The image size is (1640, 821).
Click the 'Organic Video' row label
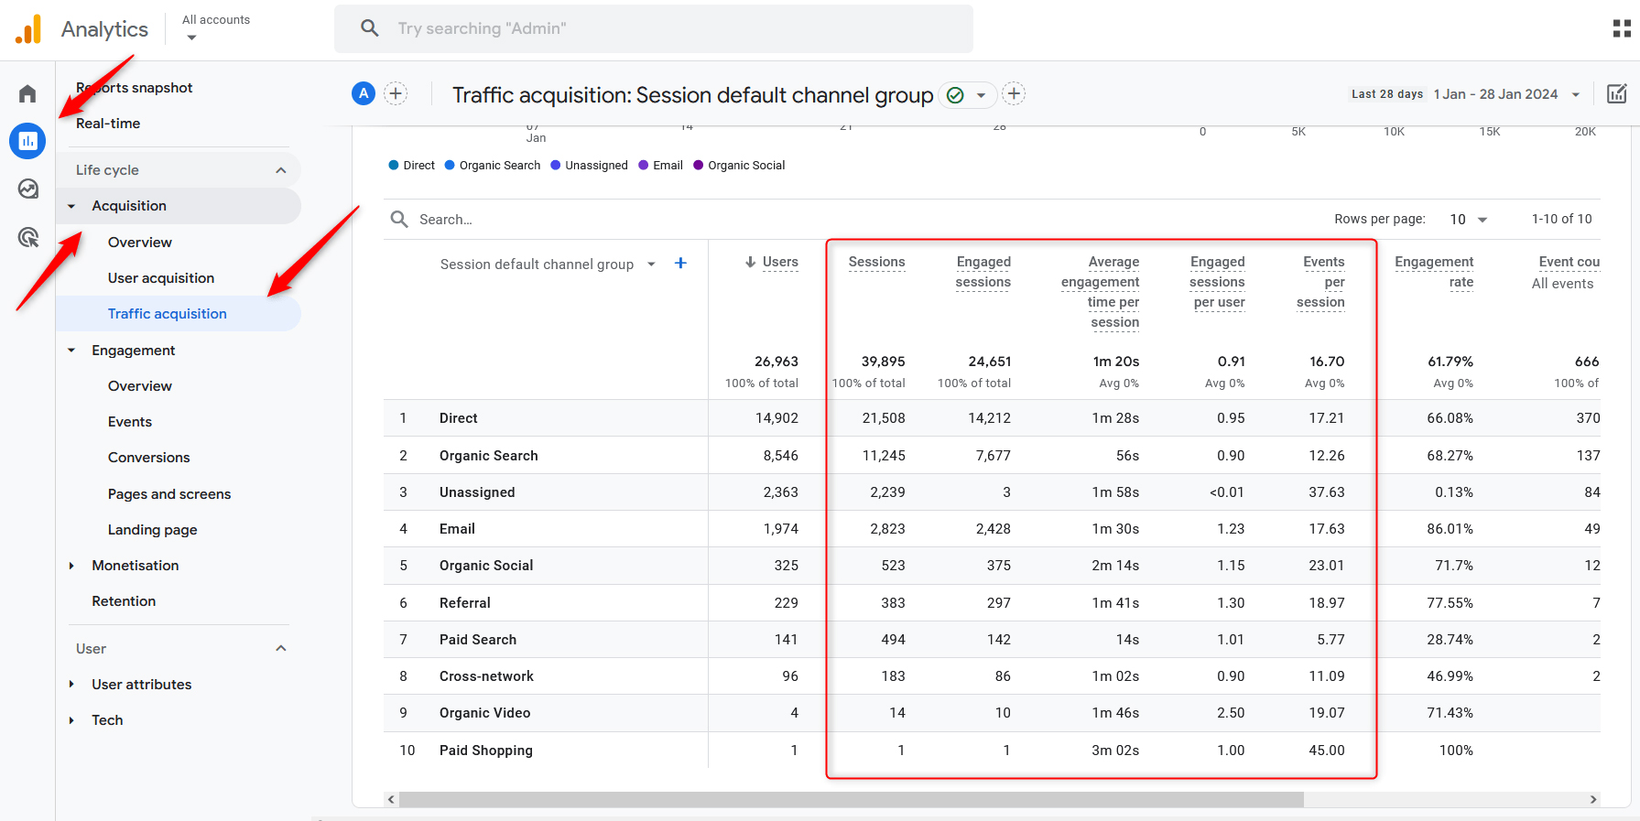485,713
